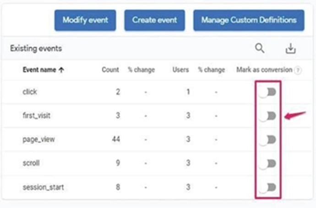Select the 'session_start' event name
The height and width of the screenshot is (208, 316).
coord(44,187)
